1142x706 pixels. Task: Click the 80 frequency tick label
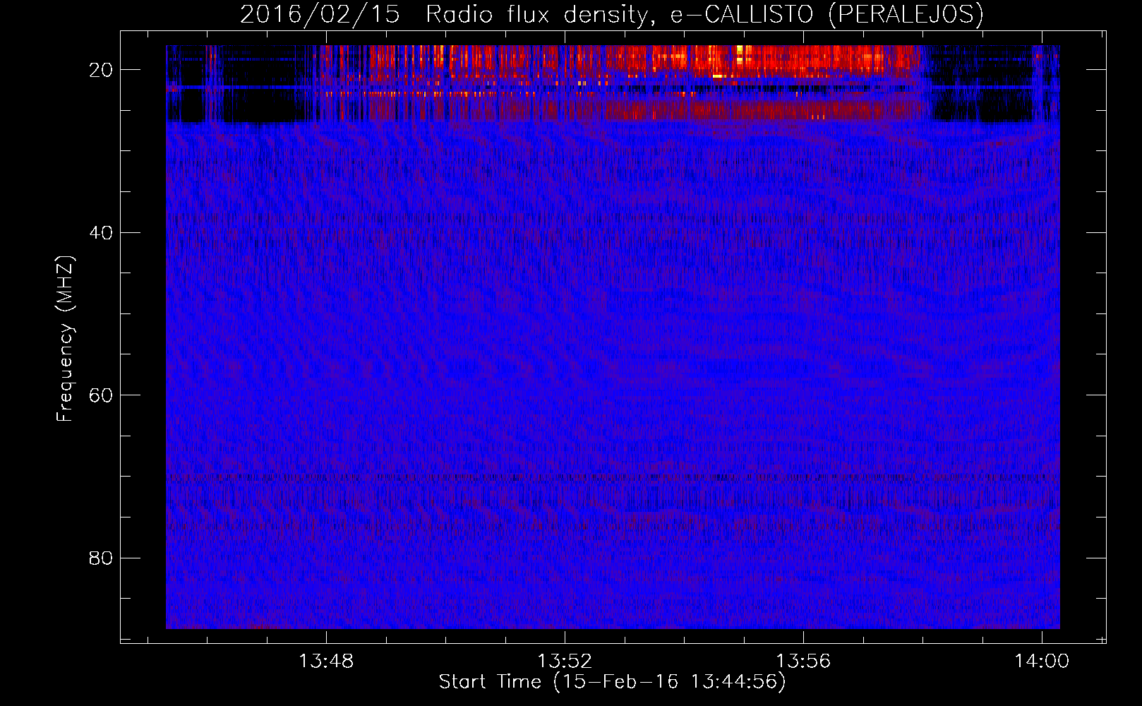tap(102, 558)
